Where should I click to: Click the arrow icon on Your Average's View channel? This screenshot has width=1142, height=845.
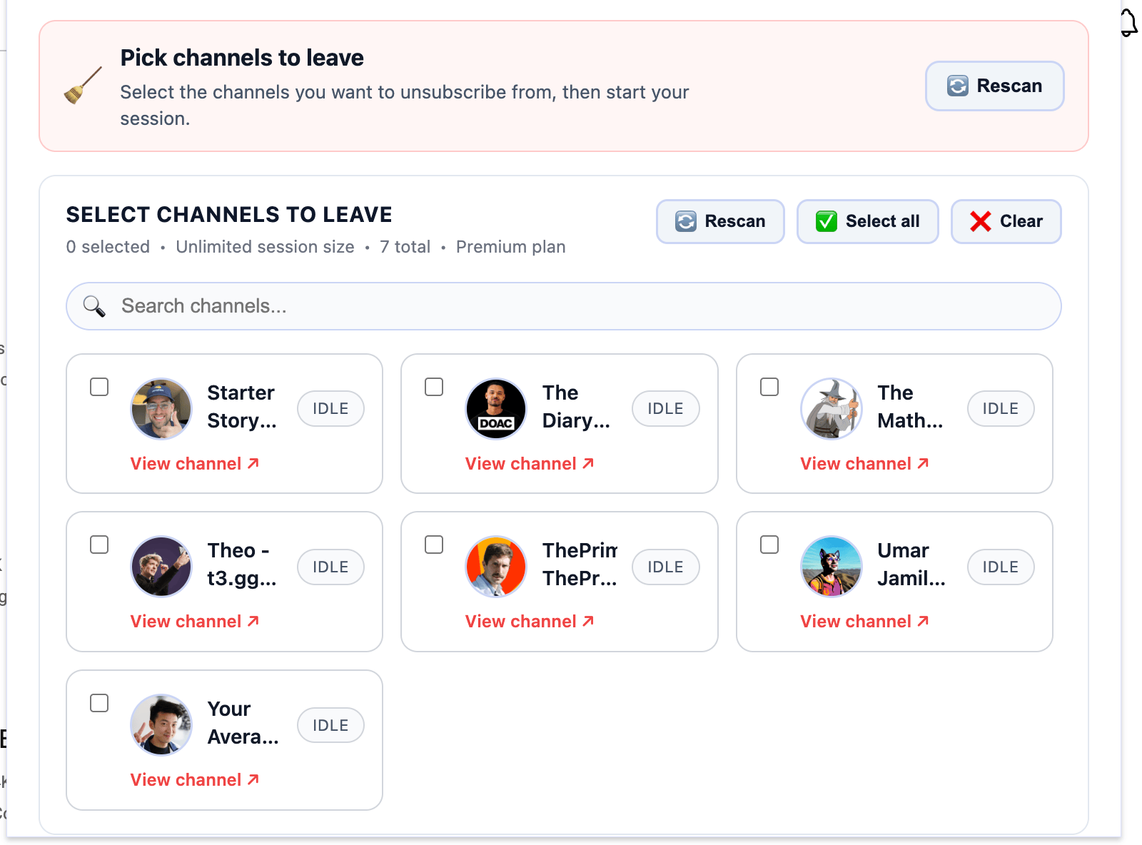point(253,779)
